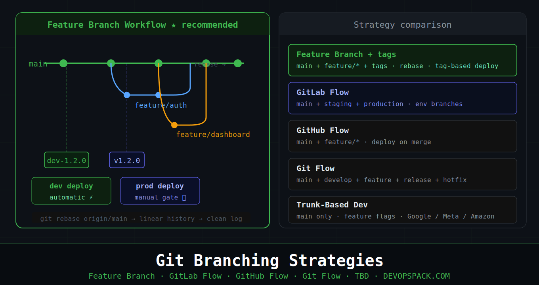The image size is (539, 285).
Task: Click the 'manual gate' text in prod deploy
Action: (160, 197)
